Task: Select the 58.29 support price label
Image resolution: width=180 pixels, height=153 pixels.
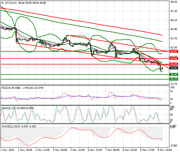Action: tap(174, 79)
